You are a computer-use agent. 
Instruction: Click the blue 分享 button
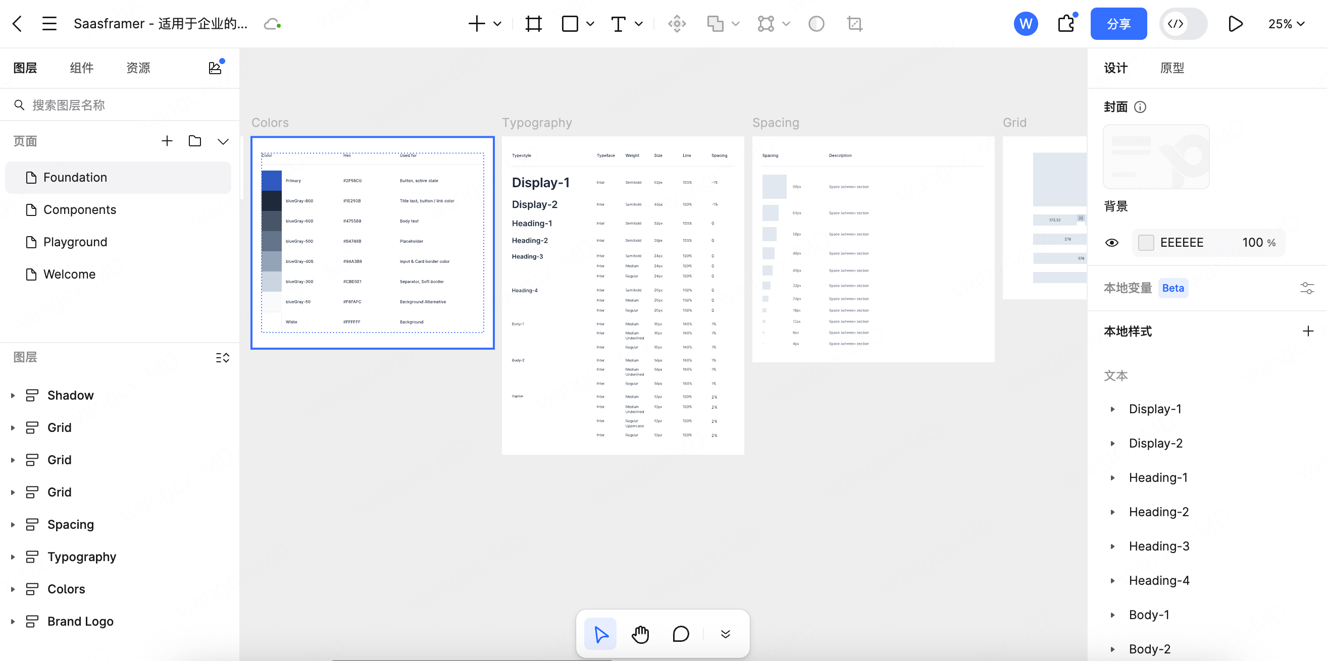tap(1118, 24)
